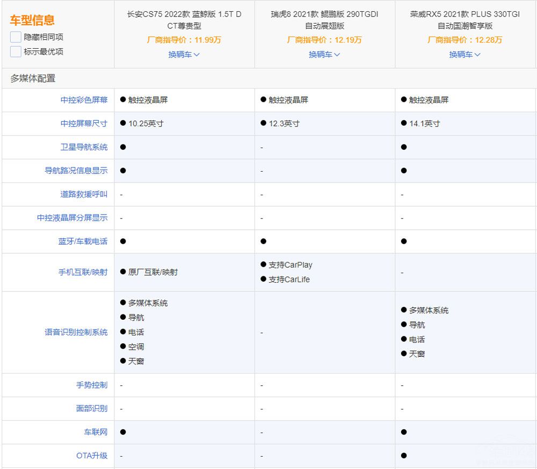Open the 道路救援呼叫 link
The width and height of the screenshot is (537, 469).
(84, 194)
